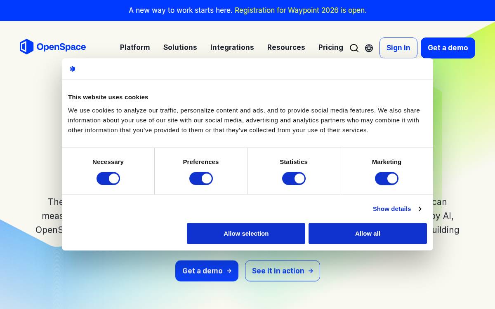Click the OpenSpace logo in the header
The image size is (495, 309).
53,47
